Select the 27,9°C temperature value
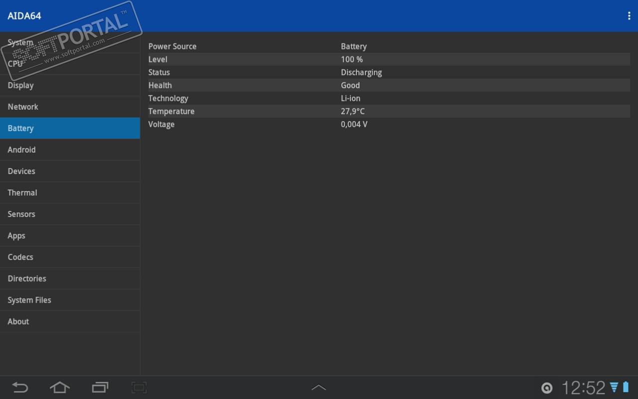Image resolution: width=638 pixels, height=399 pixels. (353, 111)
